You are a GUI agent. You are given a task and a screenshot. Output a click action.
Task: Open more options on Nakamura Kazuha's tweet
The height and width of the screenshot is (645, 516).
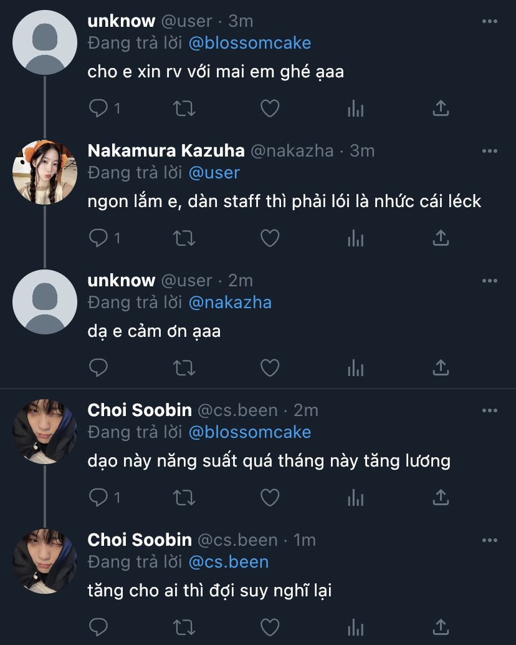(x=490, y=151)
